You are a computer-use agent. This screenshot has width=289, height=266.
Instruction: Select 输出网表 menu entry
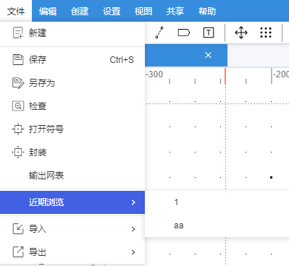click(72, 176)
